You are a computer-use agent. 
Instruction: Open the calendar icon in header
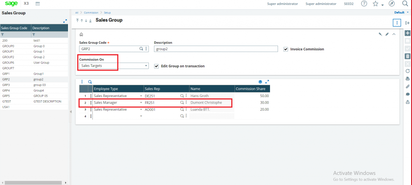pos(37,4)
